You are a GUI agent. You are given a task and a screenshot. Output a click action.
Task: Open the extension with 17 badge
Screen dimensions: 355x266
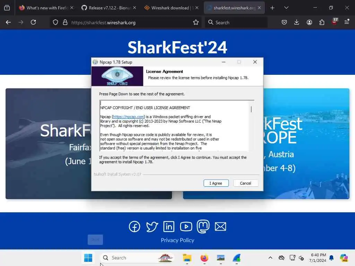(335, 22)
